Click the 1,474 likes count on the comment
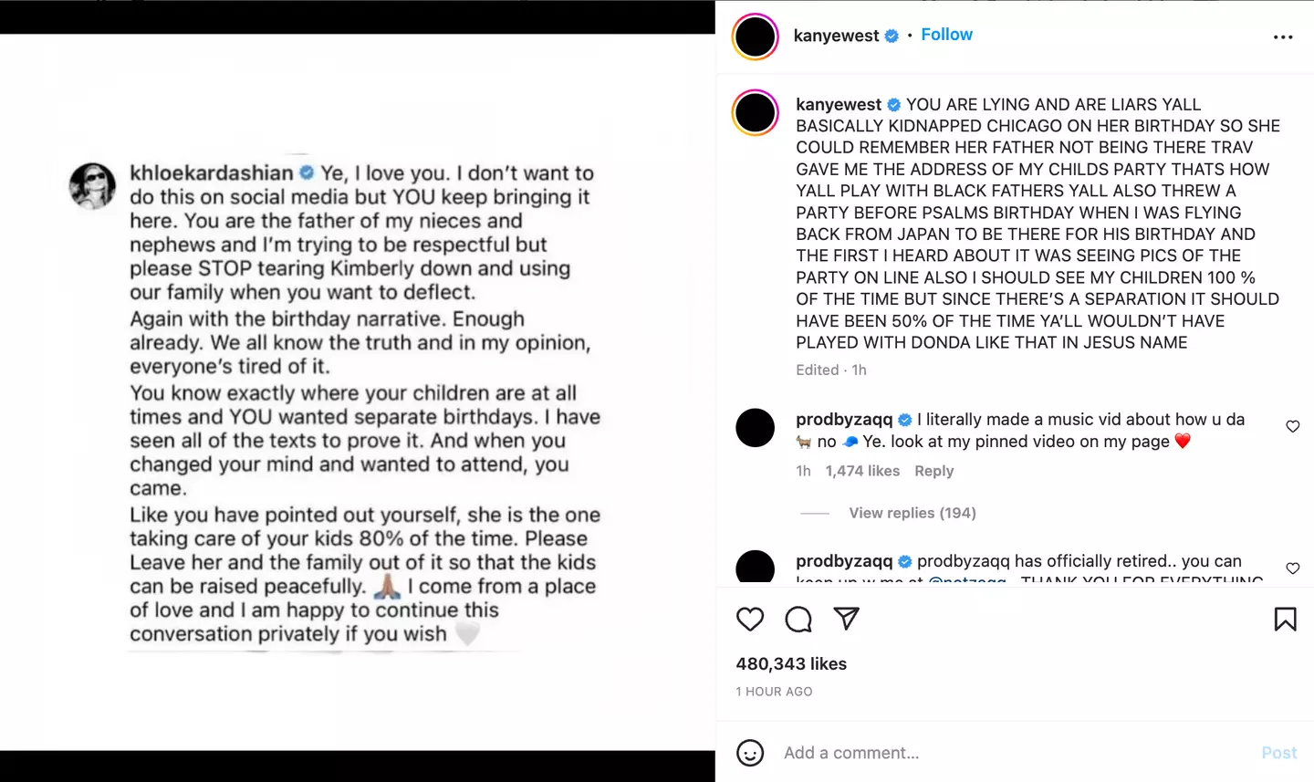 tap(862, 471)
